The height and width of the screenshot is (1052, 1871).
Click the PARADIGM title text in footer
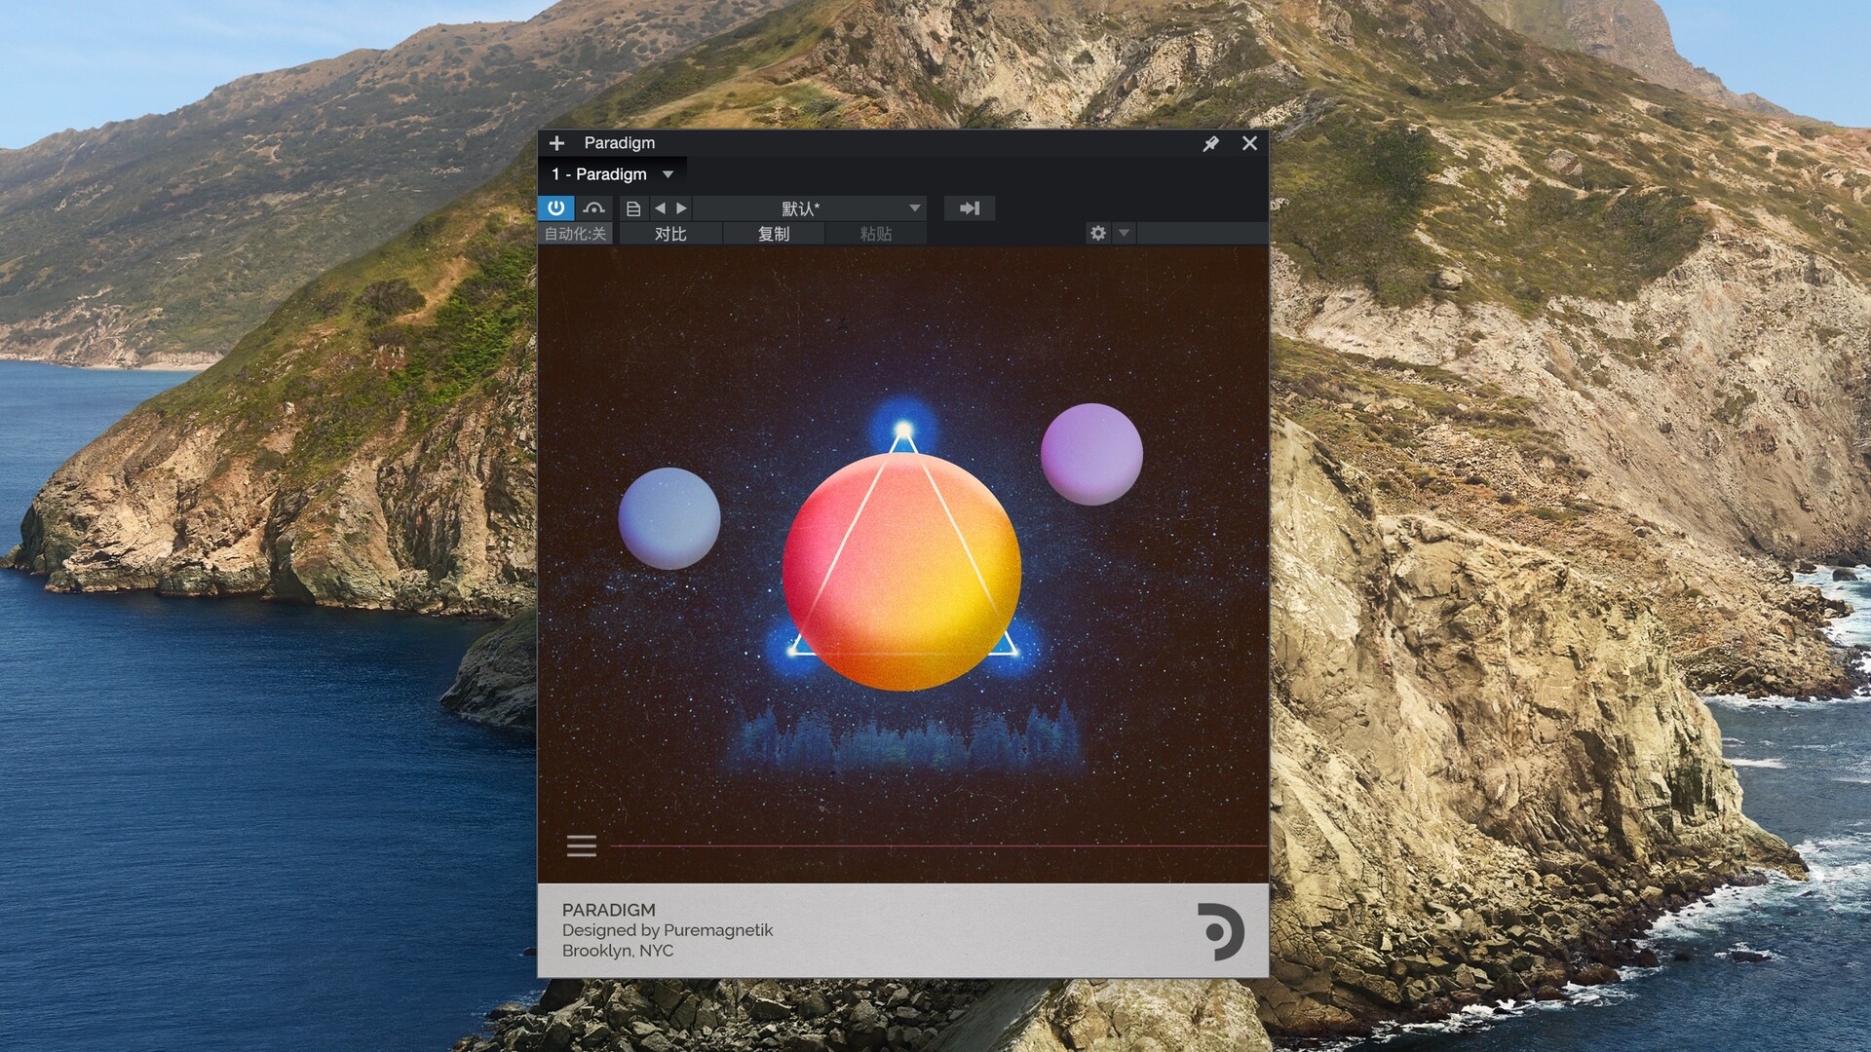tap(609, 910)
